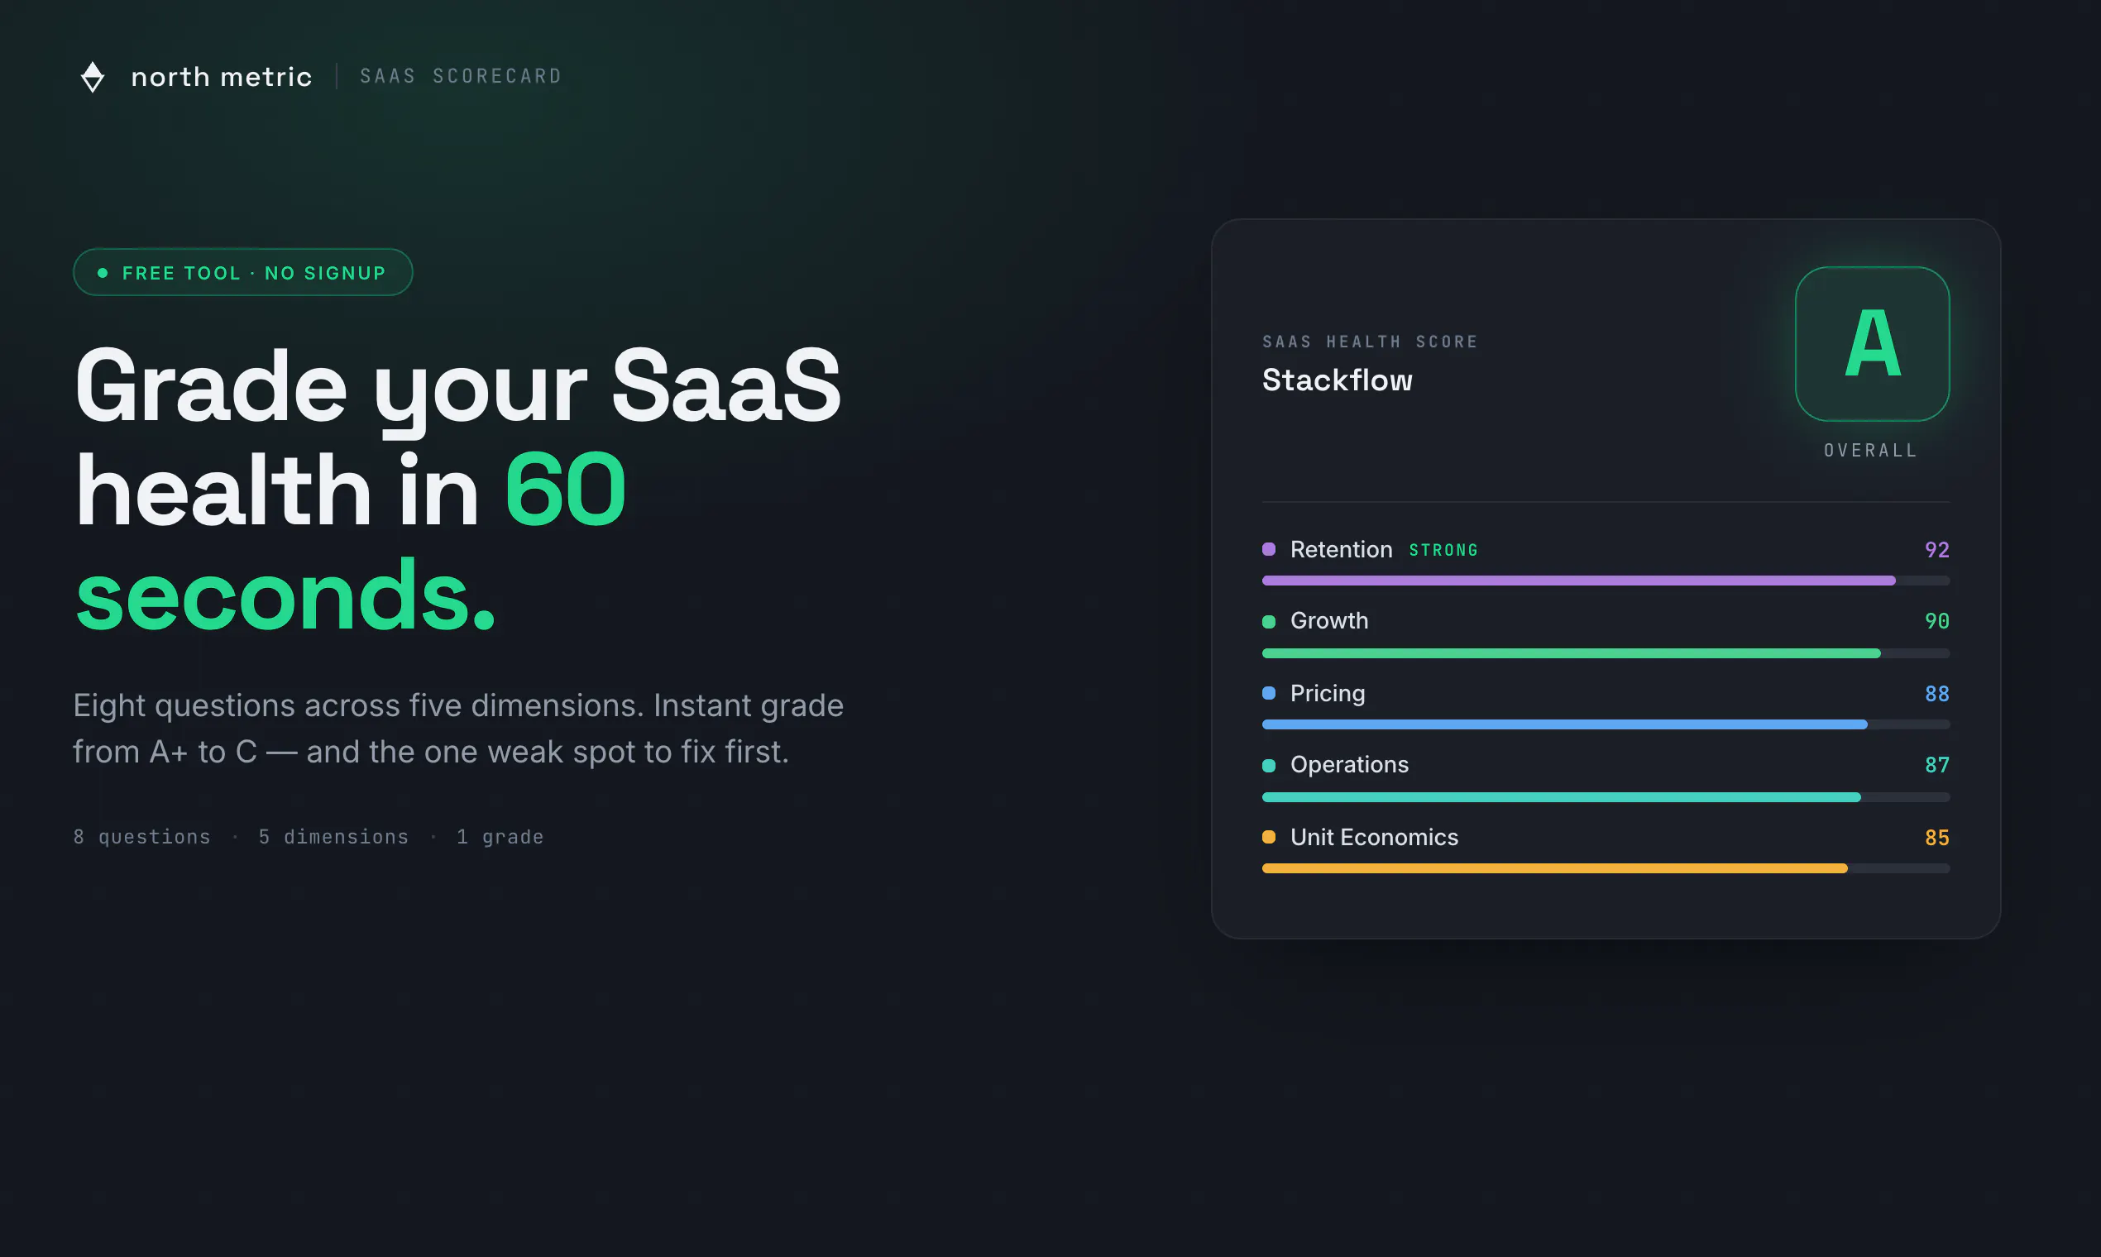Click the Retention score 92
The height and width of the screenshot is (1257, 2101).
pyautogui.click(x=1936, y=550)
